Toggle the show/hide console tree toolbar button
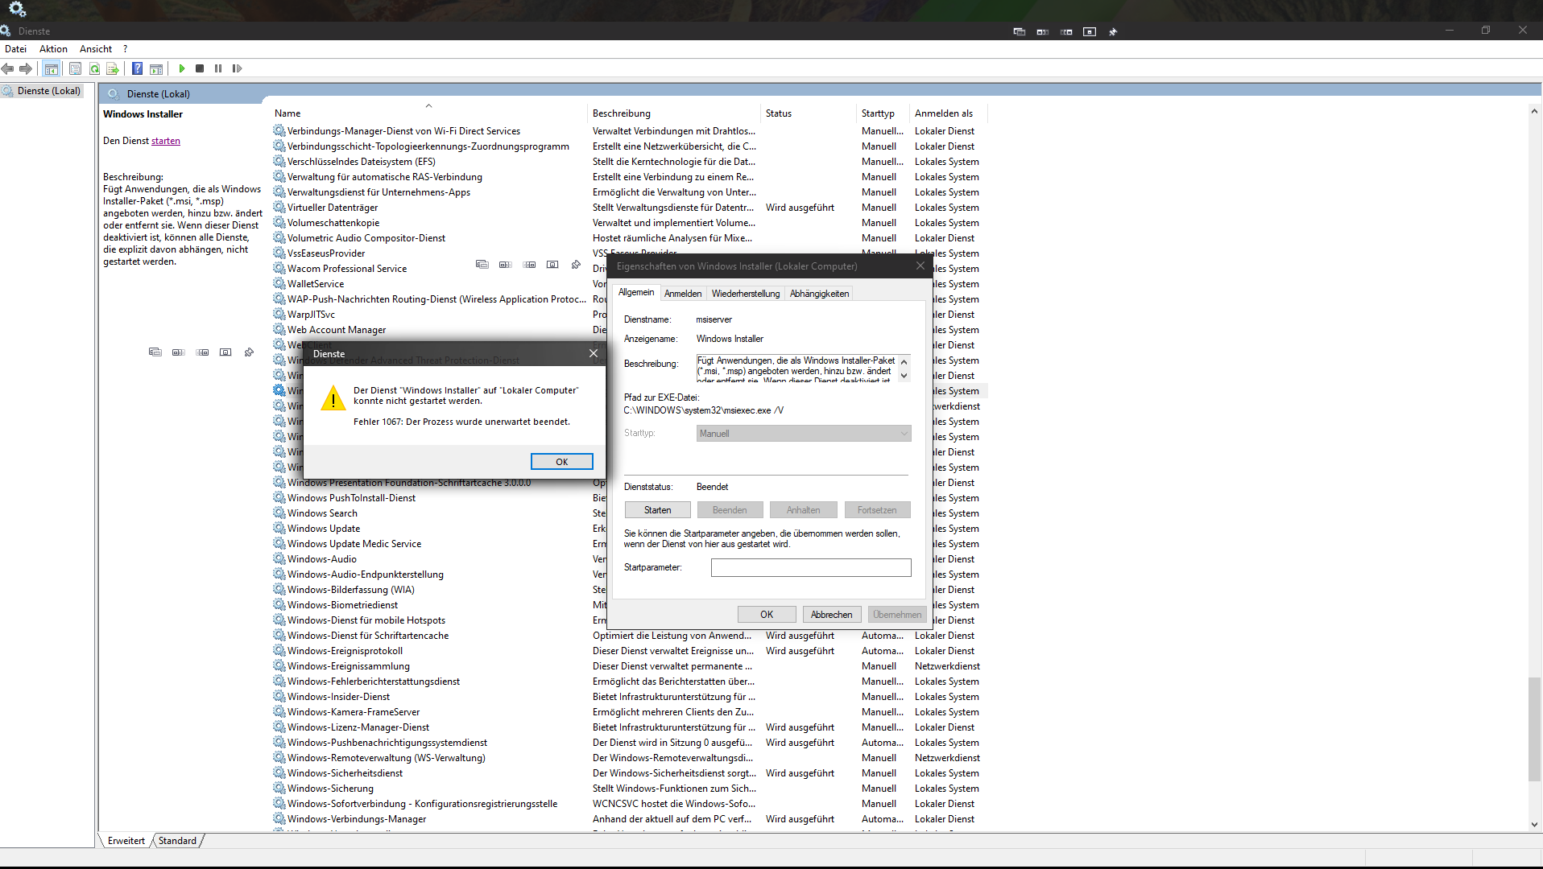The image size is (1543, 869). coord(52,68)
